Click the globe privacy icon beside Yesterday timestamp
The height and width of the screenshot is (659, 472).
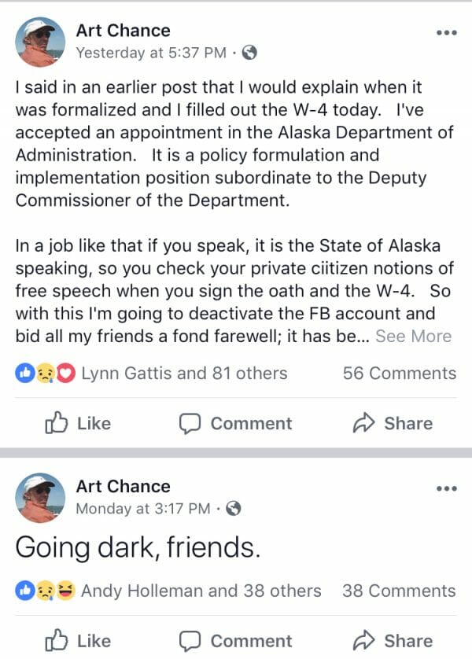(249, 53)
